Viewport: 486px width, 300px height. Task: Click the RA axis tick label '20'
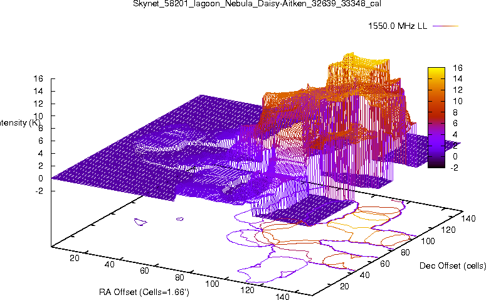pos(75,258)
